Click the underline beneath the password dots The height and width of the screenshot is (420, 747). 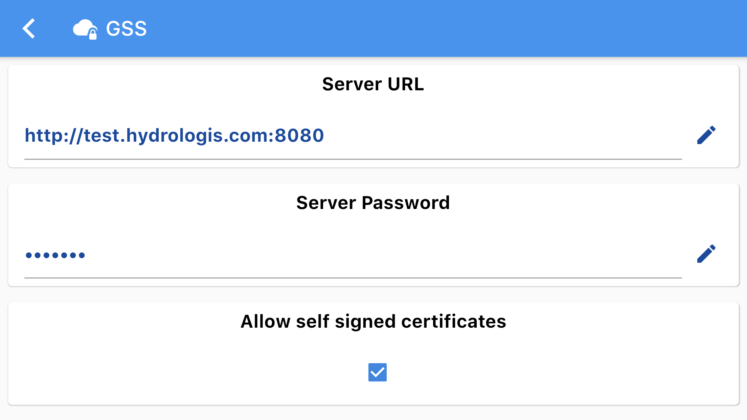(x=353, y=278)
